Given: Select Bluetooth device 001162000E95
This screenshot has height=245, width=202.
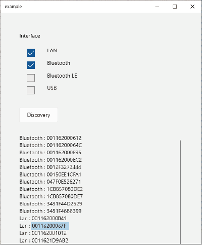Looking at the screenshot, I should point(50,153).
